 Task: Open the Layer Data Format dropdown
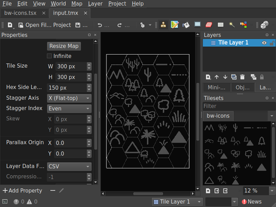[69, 166]
